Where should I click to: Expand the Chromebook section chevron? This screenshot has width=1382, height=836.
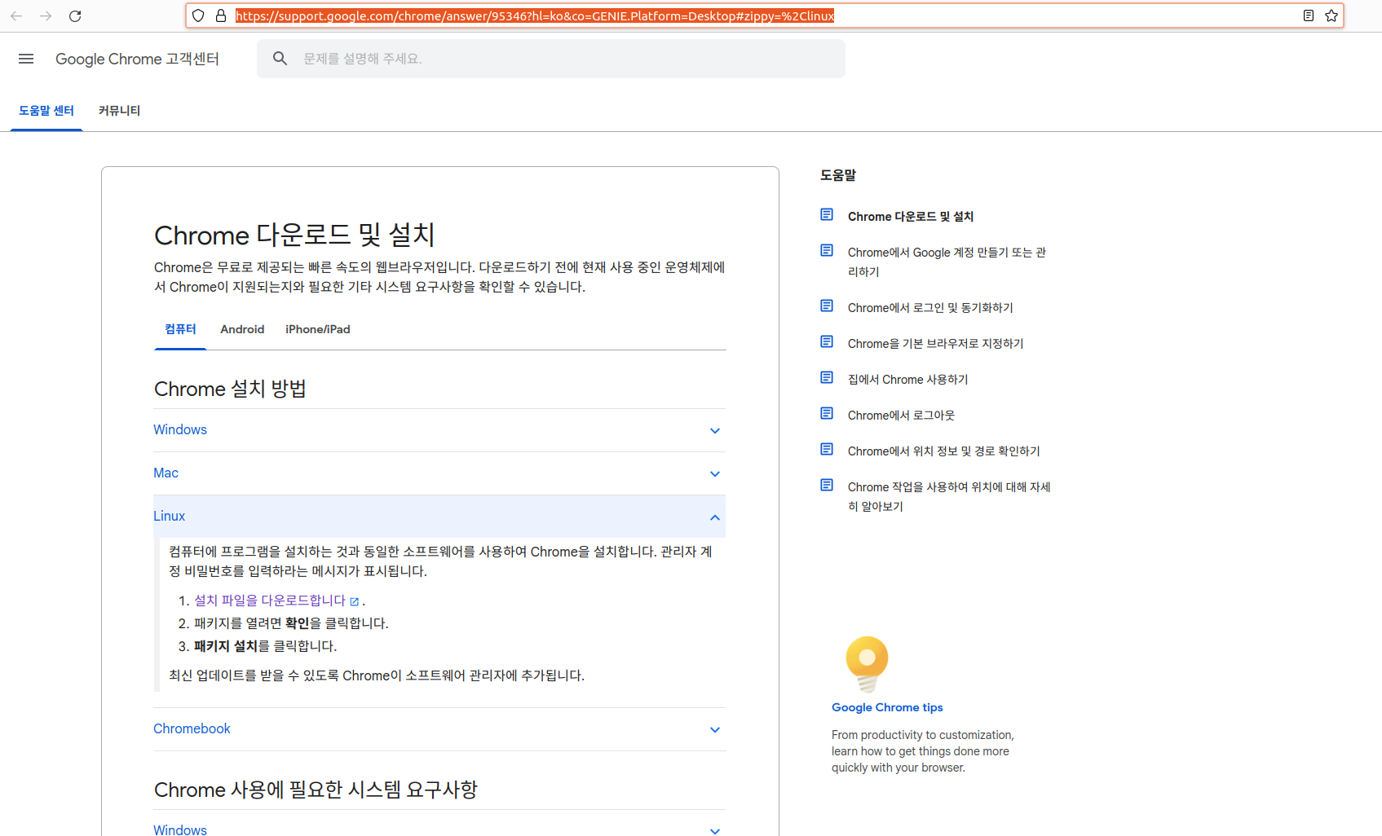point(715,730)
